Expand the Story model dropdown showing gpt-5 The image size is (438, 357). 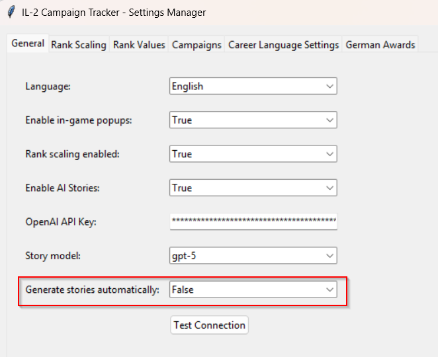(253, 256)
